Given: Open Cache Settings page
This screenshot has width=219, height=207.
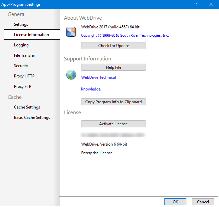Looking at the screenshot, I should coord(27,107).
